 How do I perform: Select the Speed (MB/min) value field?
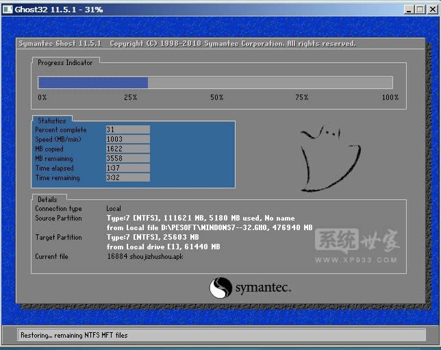pyautogui.click(x=127, y=139)
